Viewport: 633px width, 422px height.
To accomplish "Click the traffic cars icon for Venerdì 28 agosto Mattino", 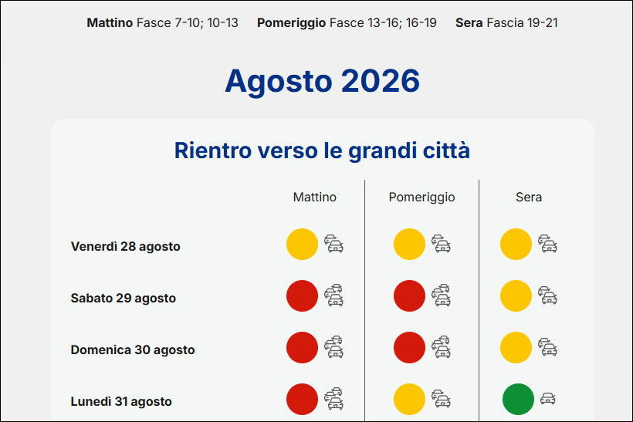I will (x=333, y=244).
